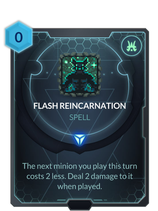Select the FLASH REINCARNATION card title
Image resolution: width=158 pixels, height=211 pixels.
[x=80, y=106]
